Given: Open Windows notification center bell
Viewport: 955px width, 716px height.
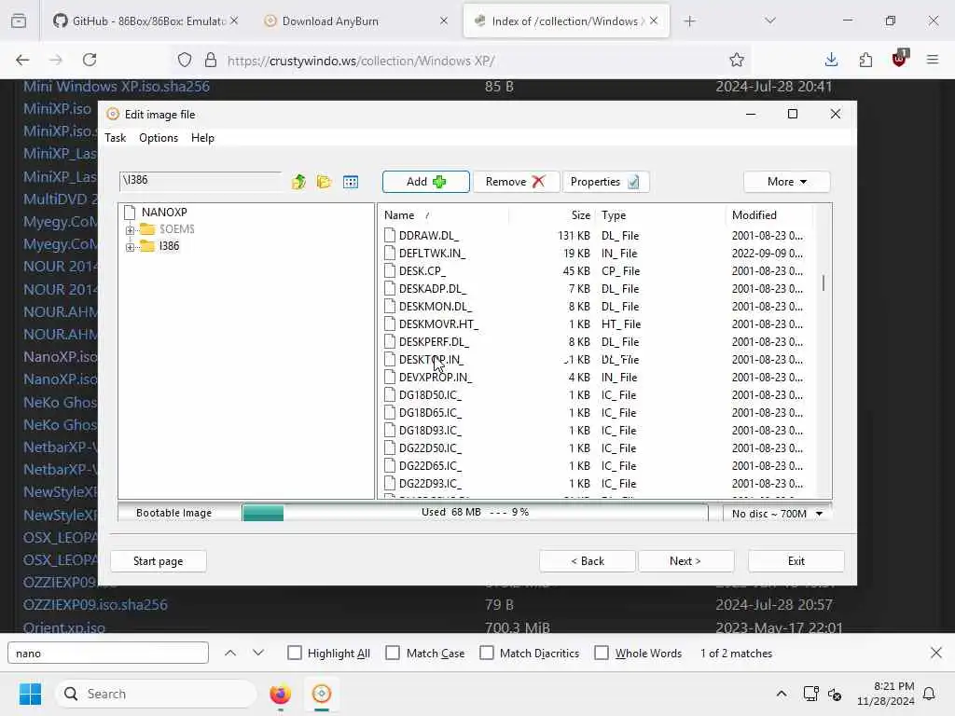Looking at the screenshot, I should (x=930, y=694).
